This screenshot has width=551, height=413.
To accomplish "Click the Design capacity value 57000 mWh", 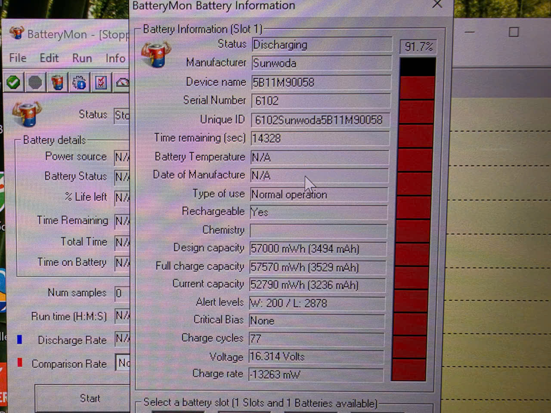I will point(318,249).
